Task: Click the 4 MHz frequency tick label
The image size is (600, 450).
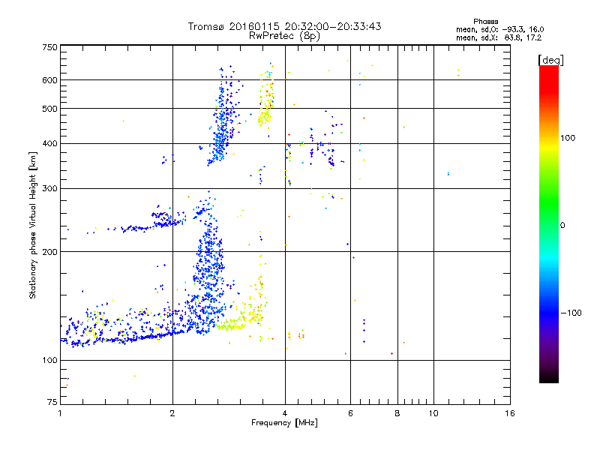Action: [285, 413]
